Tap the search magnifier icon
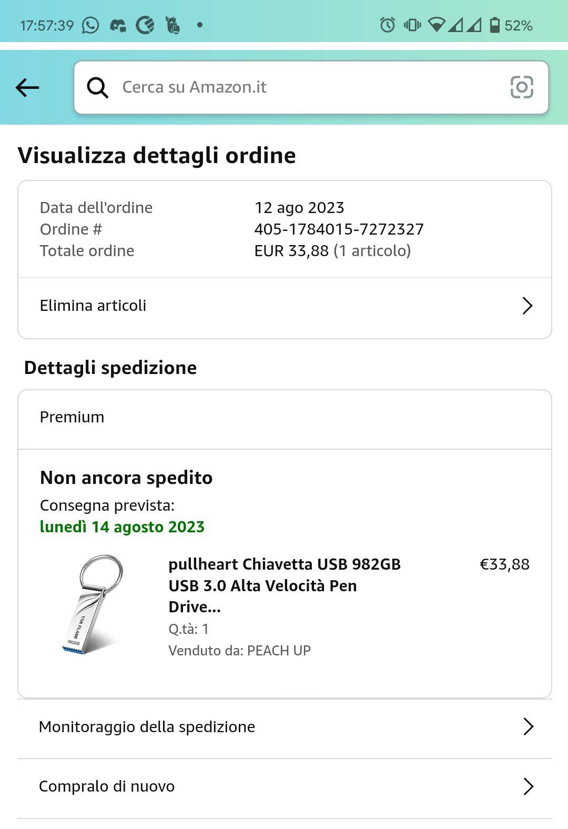 [98, 87]
